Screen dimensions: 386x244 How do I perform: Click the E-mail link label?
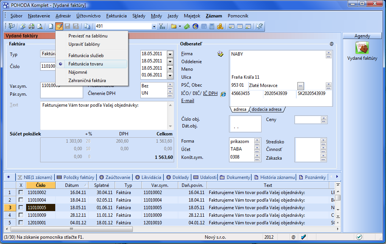(188, 101)
